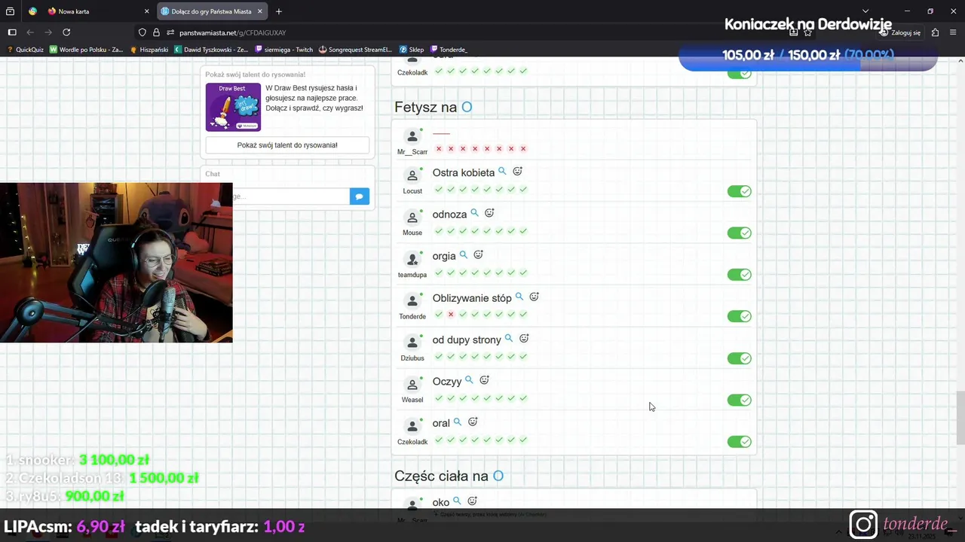Click the page's vertical scrollbar thumb
This screenshot has height=542, width=965.
point(960,419)
